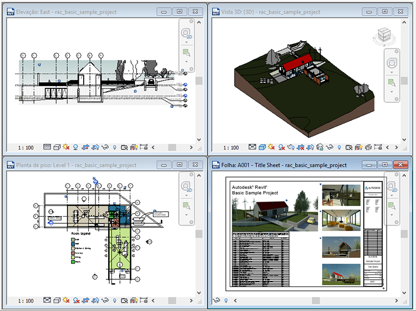416x311 pixels.
Task: Reveal Hidden Elements in the 3D view
Action: [339, 147]
